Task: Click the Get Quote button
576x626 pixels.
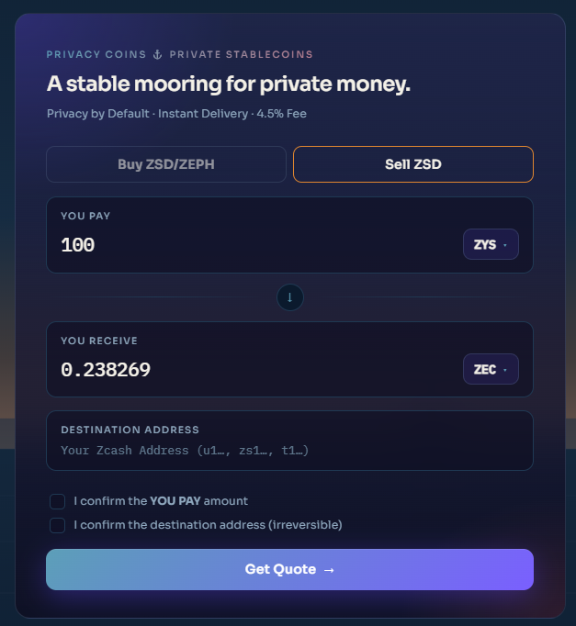Action: [290, 570]
